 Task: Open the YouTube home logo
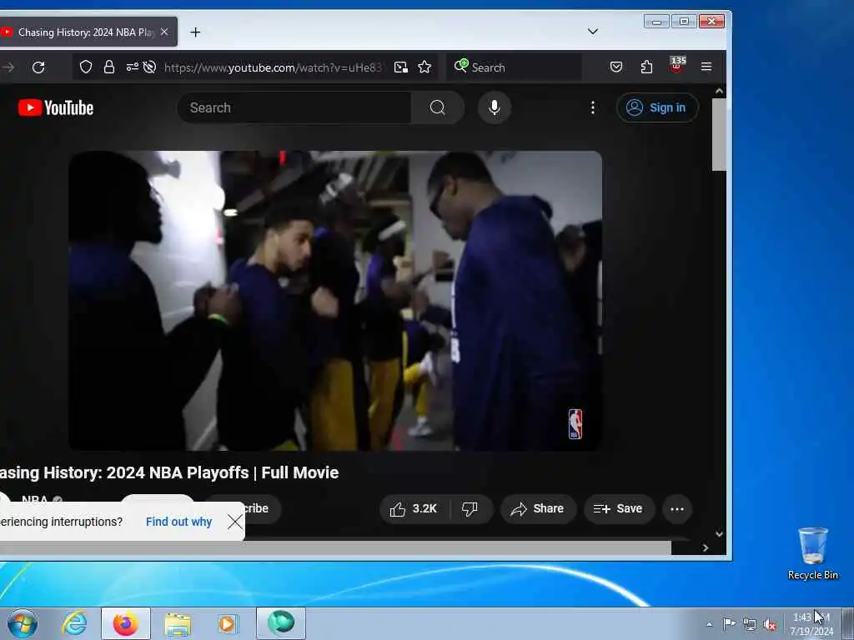(x=56, y=107)
